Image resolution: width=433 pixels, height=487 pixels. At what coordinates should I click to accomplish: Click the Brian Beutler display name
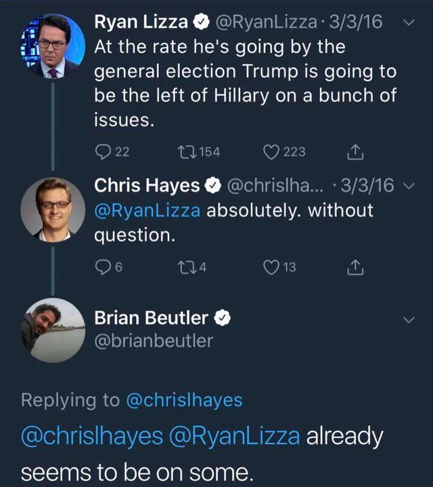[153, 318]
